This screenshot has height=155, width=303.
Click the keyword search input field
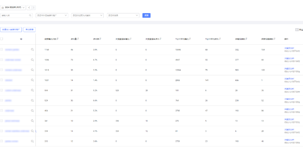[15, 15]
